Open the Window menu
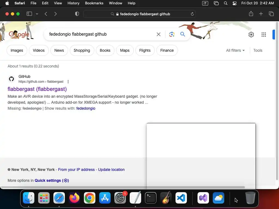 click(116, 3)
